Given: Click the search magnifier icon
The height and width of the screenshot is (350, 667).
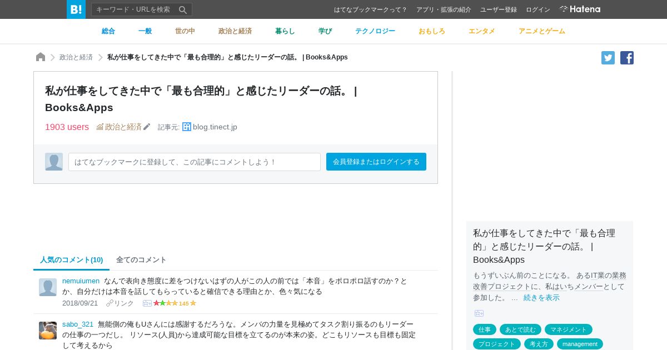Looking at the screenshot, I should tap(183, 9).
